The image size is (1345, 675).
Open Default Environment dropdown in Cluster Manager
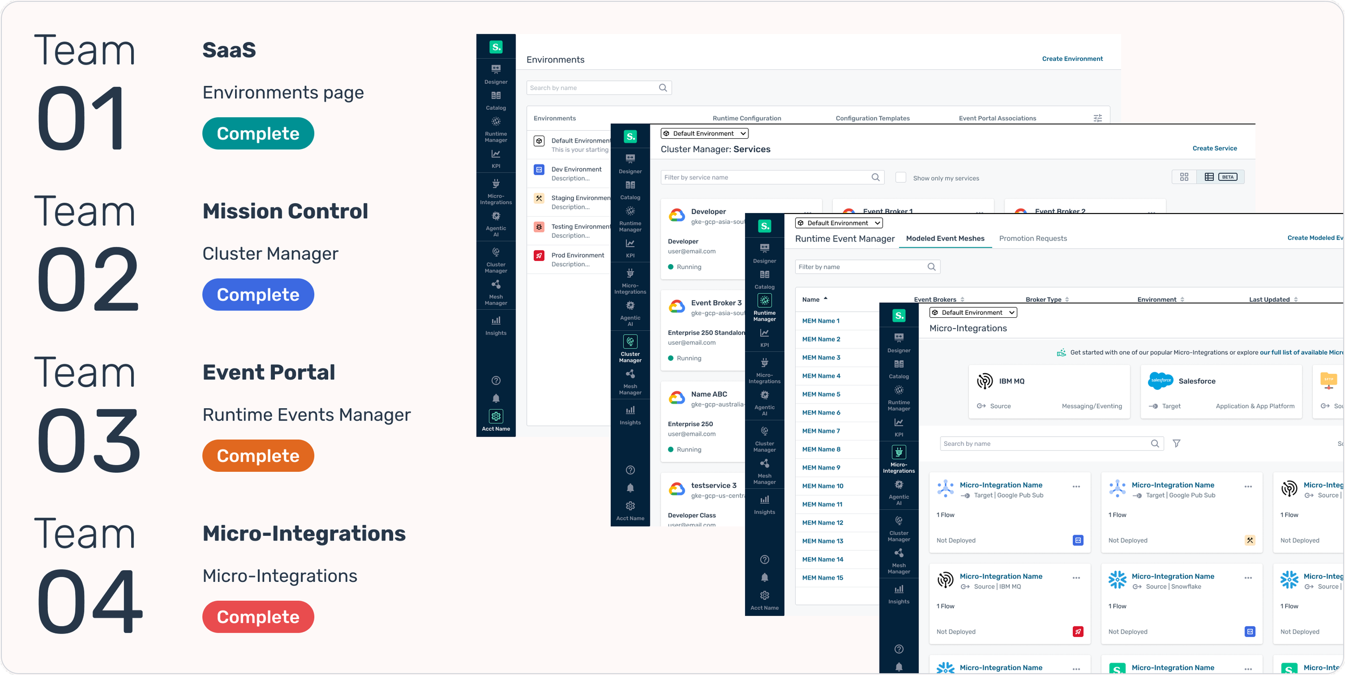point(704,133)
